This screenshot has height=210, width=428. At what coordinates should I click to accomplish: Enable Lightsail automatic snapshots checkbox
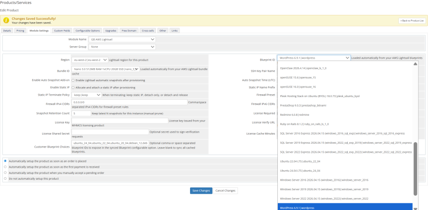[x=73, y=80]
